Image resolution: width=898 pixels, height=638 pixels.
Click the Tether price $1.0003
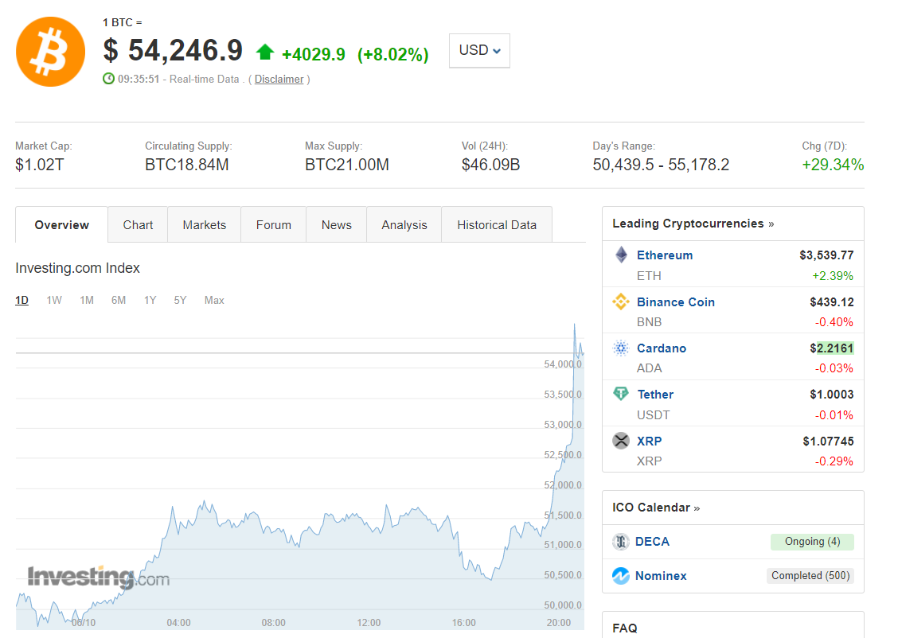pos(832,395)
